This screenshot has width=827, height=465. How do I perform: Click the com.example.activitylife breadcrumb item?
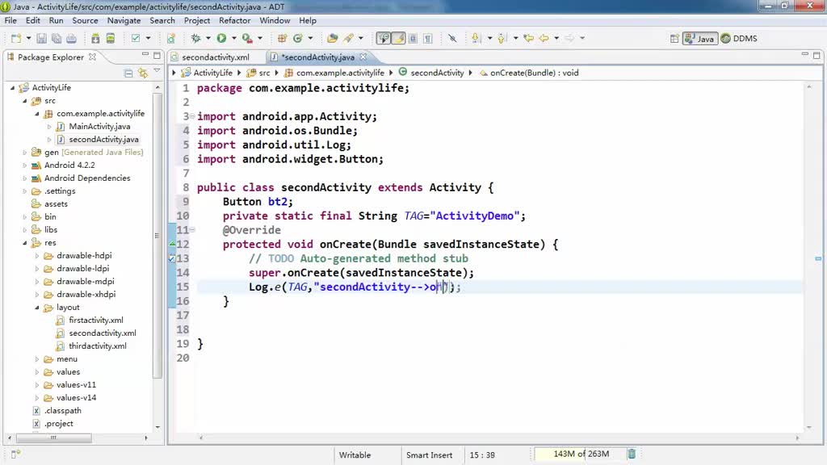(x=334, y=73)
